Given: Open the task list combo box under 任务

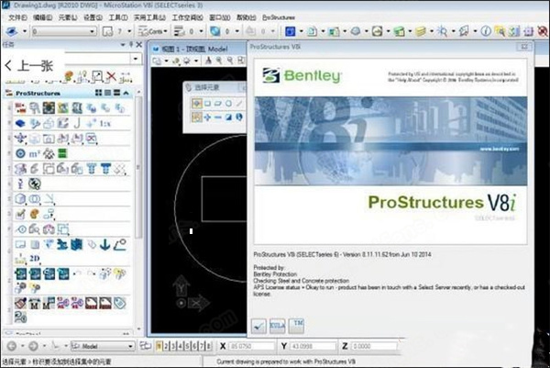Looking at the screenshot, I should click(x=103, y=59).
